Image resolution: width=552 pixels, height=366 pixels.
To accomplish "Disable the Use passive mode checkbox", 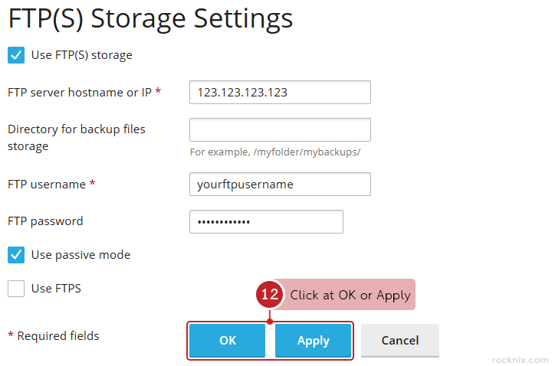I will [x=16, y=254].
